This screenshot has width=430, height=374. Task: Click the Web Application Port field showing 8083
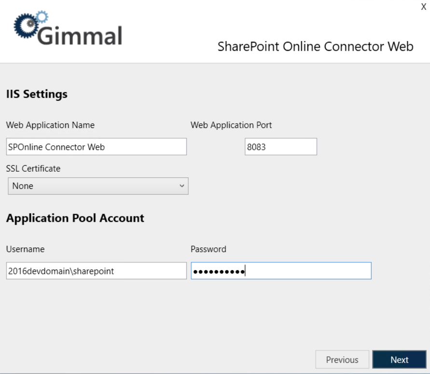[x=281, y=147]
